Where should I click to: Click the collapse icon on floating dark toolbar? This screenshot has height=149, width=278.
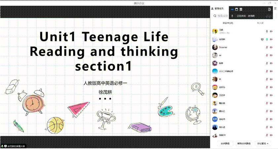pos(270,10)
